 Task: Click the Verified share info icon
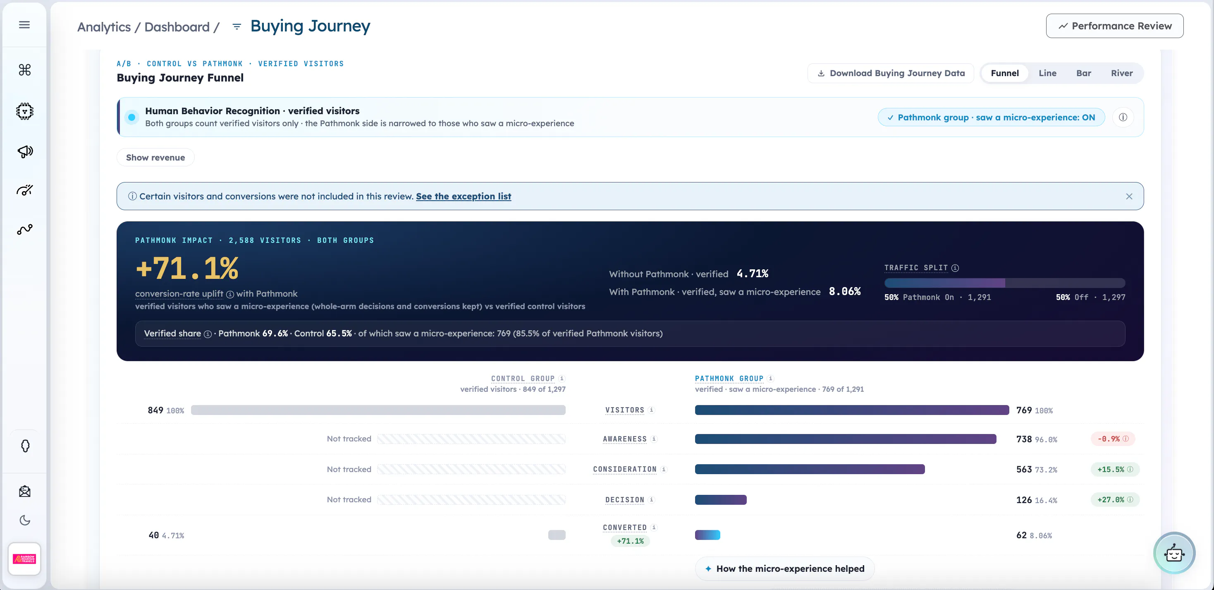[207, 334]
